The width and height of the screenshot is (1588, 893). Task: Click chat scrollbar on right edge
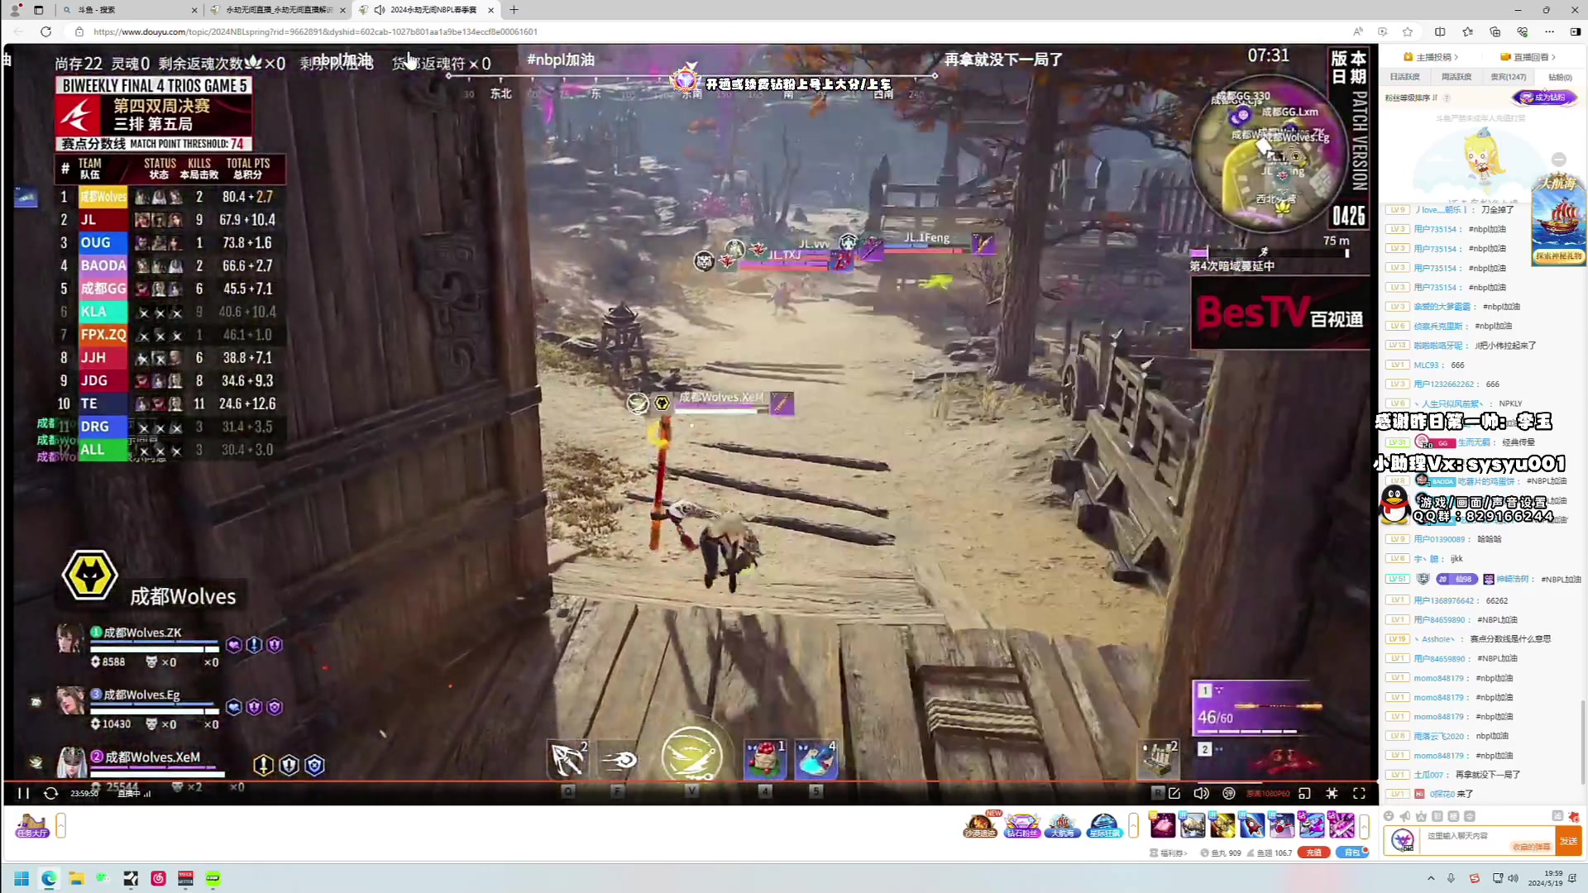(1584, 740)
